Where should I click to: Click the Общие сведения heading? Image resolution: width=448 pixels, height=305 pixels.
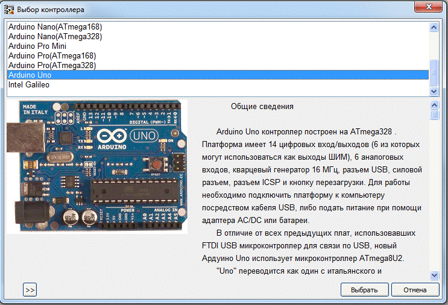[x=262, y=107]
